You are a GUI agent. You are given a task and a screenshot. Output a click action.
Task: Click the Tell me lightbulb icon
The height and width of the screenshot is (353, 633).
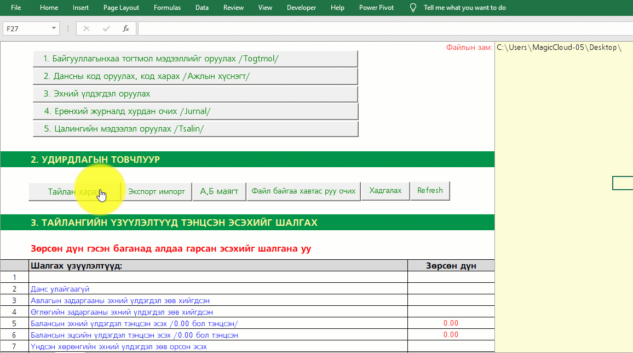point(414,8)
